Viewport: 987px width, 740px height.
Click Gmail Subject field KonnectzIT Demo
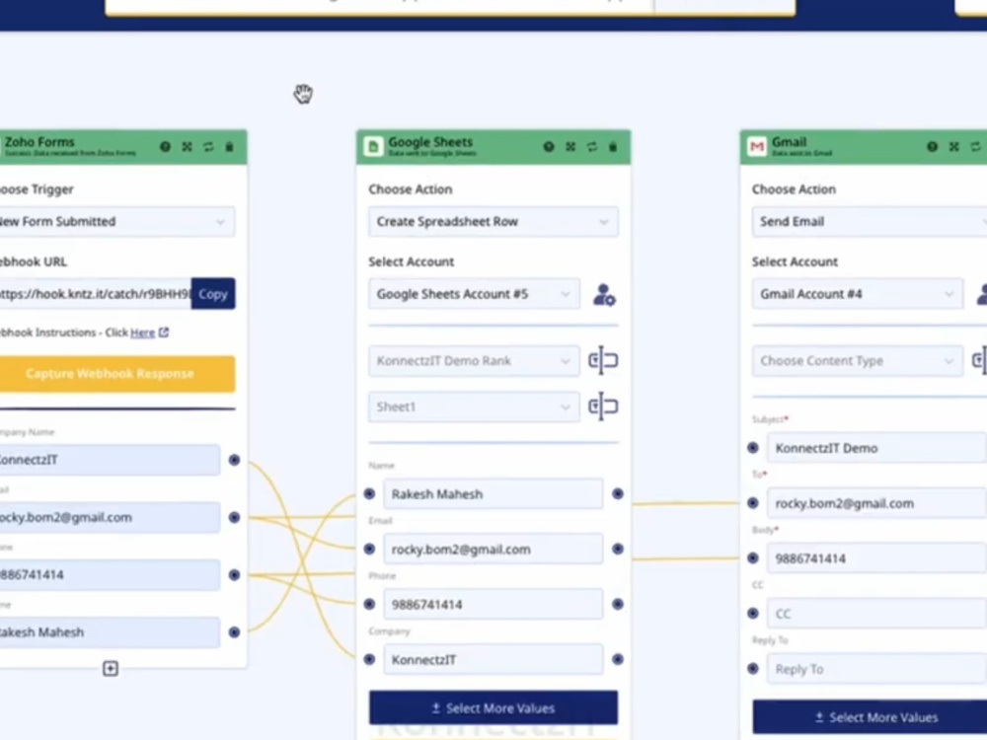876,448
